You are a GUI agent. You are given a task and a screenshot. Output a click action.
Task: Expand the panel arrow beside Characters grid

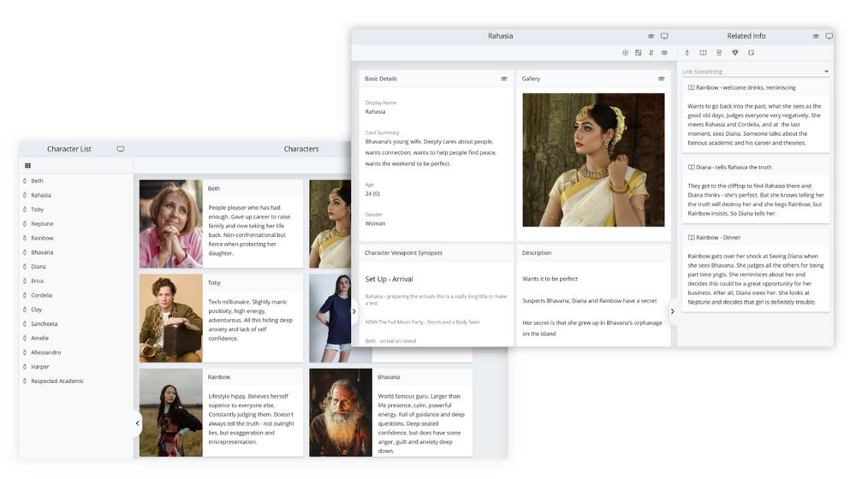coord(354,311)
